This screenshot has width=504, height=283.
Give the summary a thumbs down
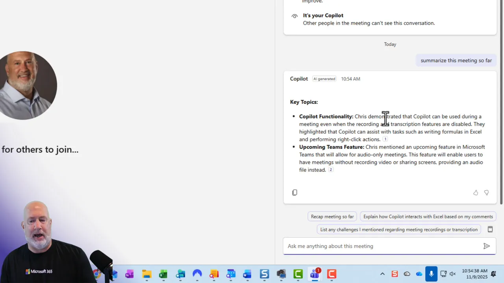(486, 193)
